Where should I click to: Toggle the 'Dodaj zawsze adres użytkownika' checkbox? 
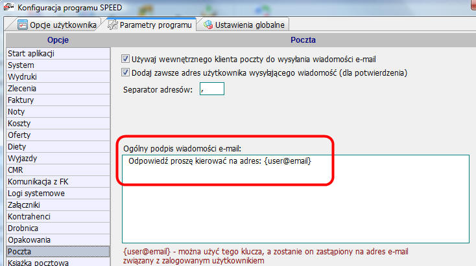coord(125,72)
